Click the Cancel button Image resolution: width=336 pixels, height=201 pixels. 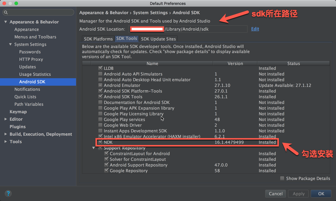pos(276,194)
